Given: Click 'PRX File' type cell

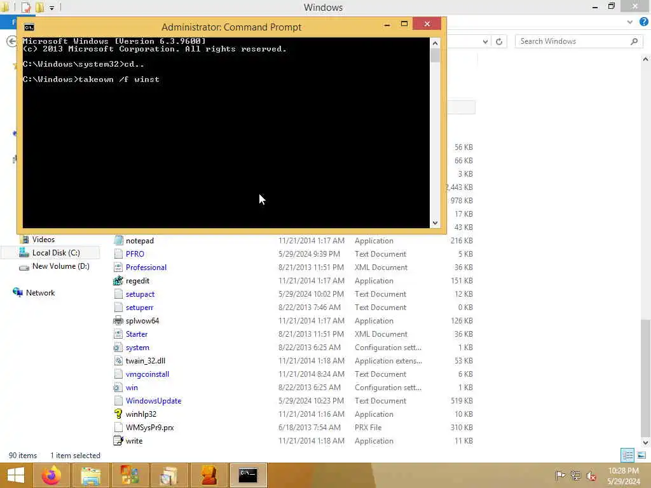Looking at the screenshot, I should [x=368, y=428].
